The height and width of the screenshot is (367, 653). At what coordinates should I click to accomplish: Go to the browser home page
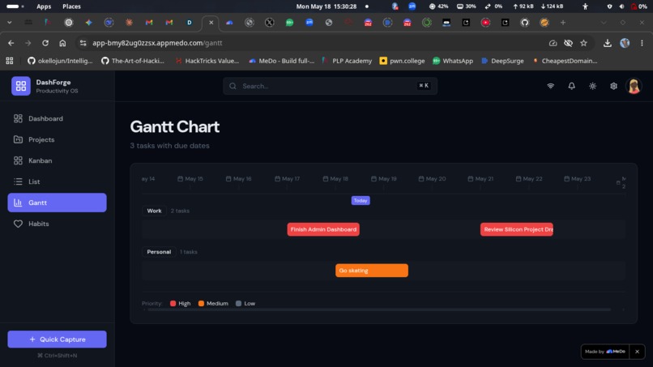(62, 43)
